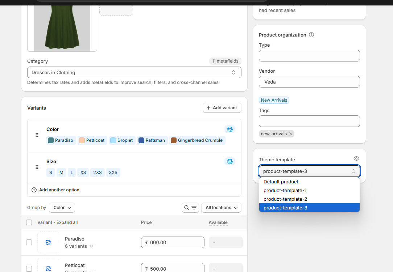Image resolution: width=393 pixels, height=272 pixels.
Task: Click the Product organization info icon
Action: click(x=311, y=35)
